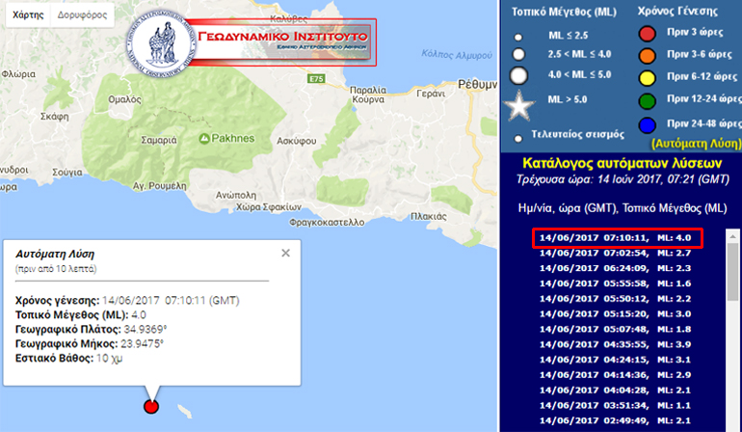The height and width of the screenshot is (432, 742).
Task: Click the Geodynamic Institute logo emblem
Action: click(161, 46)
